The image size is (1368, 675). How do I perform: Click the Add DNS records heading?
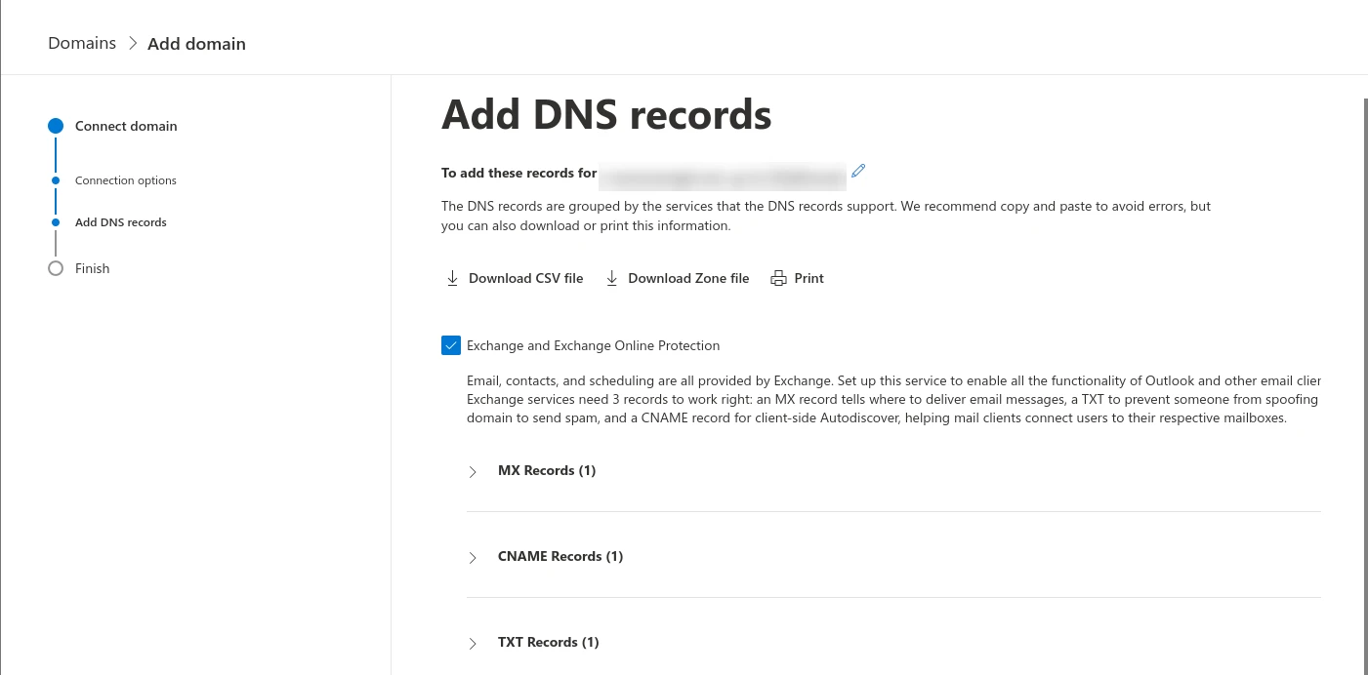[x=606, y=114]
